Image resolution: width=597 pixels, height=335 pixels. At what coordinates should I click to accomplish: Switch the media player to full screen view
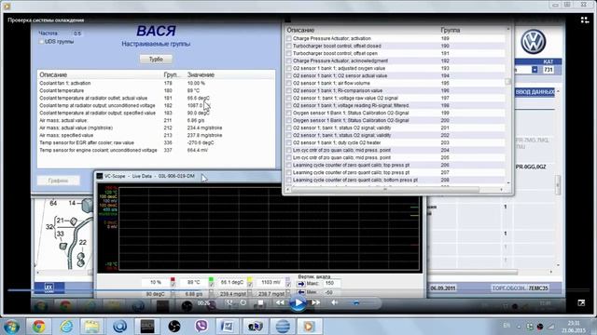coord(581,302)
